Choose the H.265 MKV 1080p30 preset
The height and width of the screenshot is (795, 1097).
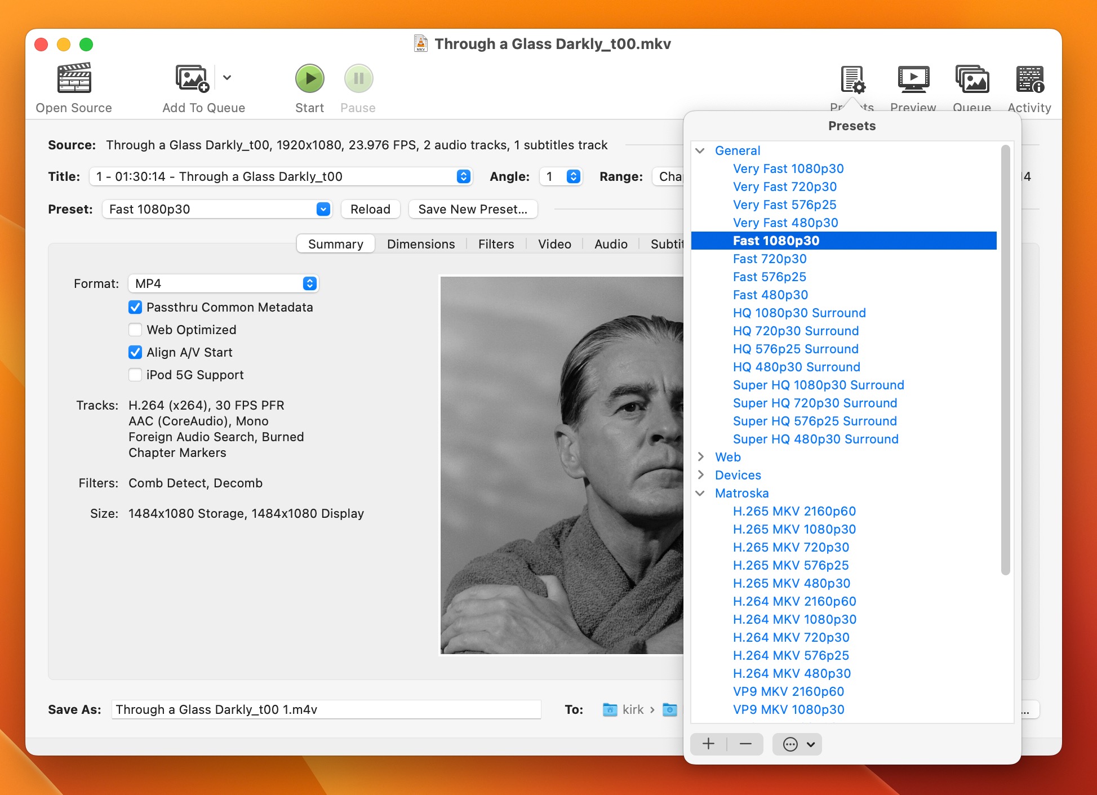[794, 529]
